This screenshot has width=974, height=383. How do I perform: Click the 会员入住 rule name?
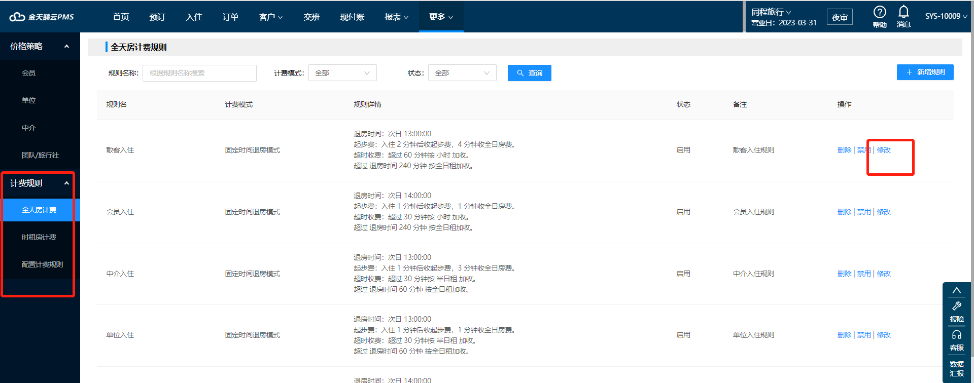(120, 212)
